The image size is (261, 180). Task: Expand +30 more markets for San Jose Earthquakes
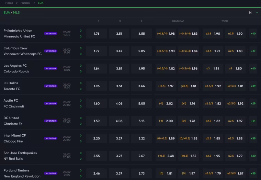253,156
